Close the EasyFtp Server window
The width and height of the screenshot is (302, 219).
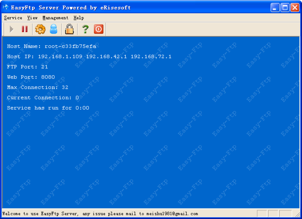[x=295, y=8]
